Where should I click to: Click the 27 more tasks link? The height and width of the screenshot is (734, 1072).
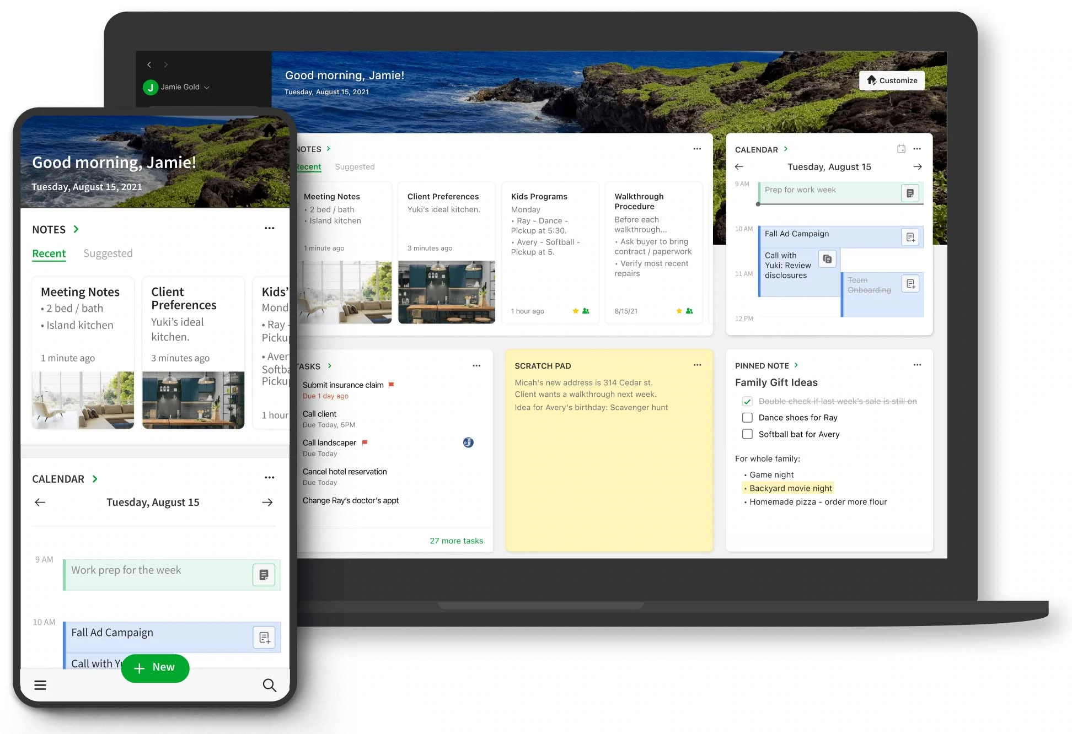(x=456, y=539)
